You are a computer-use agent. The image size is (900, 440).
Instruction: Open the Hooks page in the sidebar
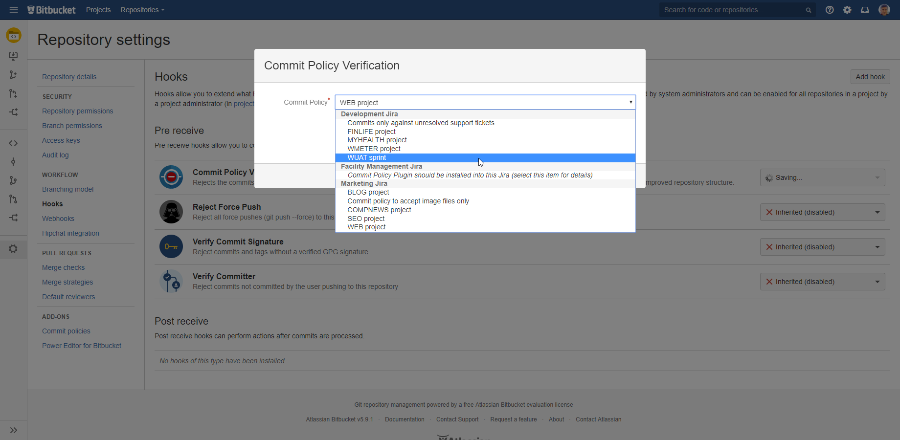pos(52,204)
